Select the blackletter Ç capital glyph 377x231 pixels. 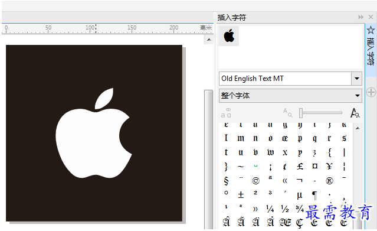pyautogui.click(x=300, y=223)
